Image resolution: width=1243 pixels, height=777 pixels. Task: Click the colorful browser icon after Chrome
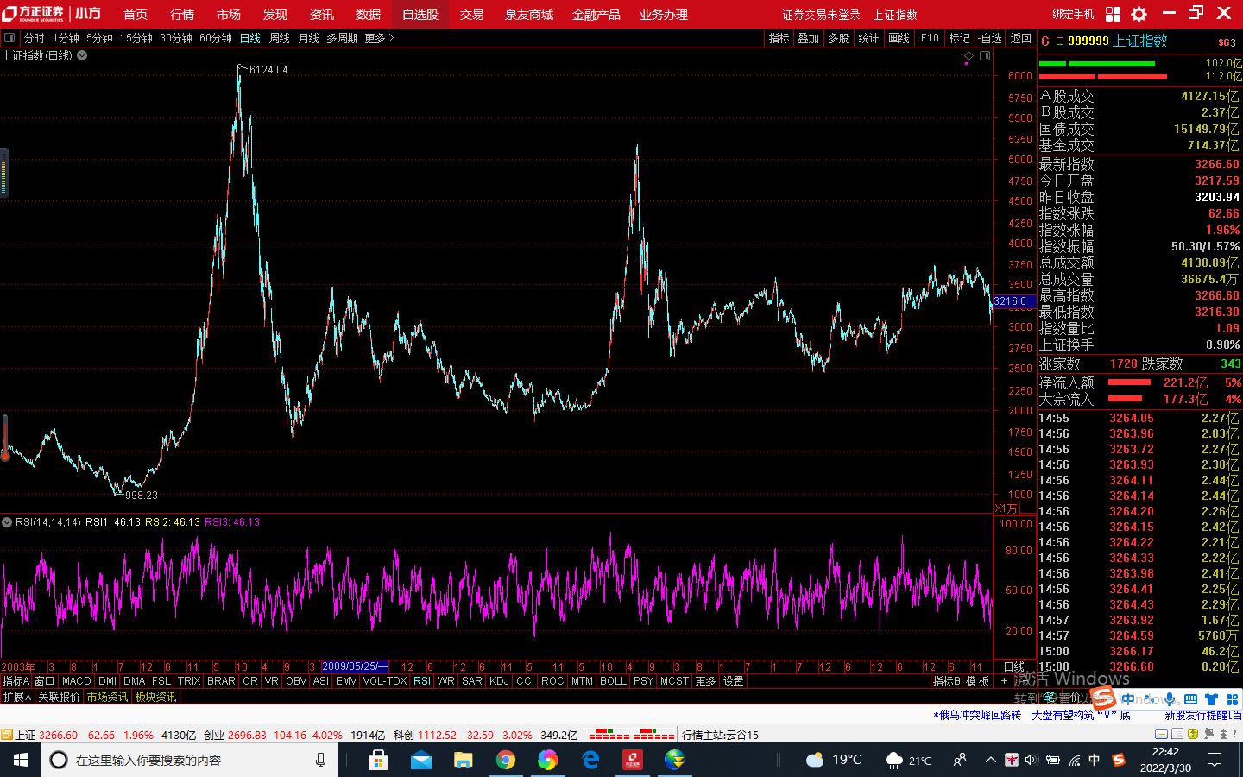[548, 760]
